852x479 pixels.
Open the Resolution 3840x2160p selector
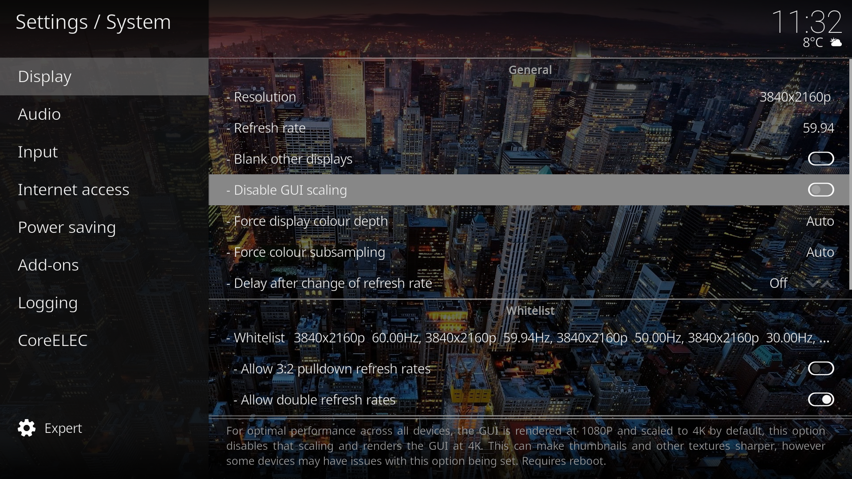pos(529,97)
